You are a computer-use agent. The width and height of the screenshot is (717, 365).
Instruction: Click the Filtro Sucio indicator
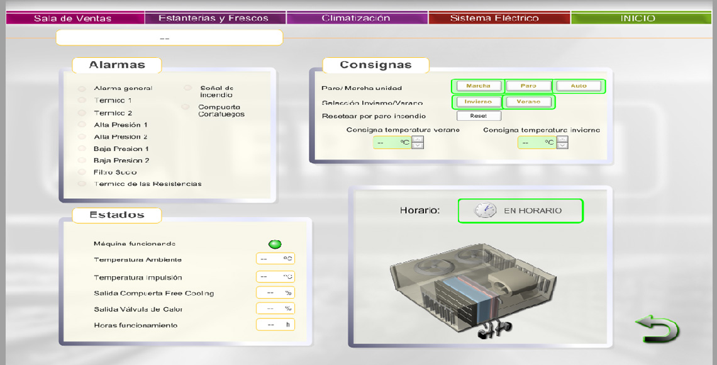coord(82,172)
